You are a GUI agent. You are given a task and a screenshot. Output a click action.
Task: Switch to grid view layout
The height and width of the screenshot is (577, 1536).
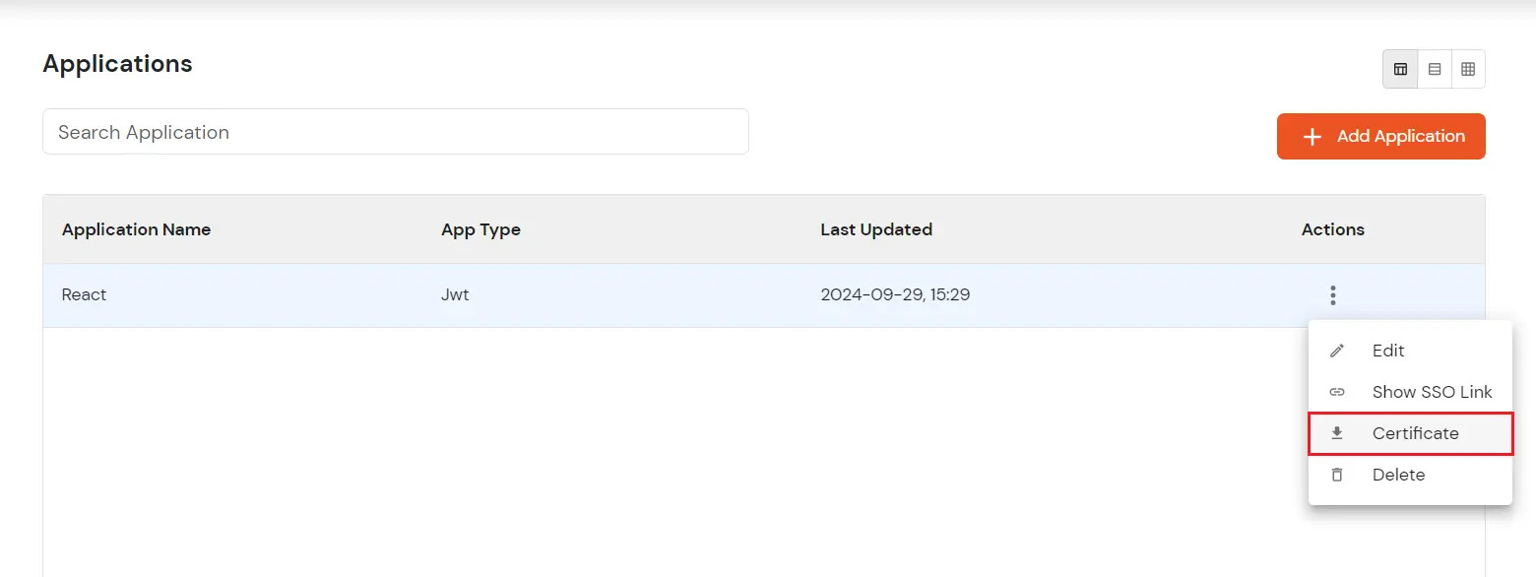[x=1469, y=69]
